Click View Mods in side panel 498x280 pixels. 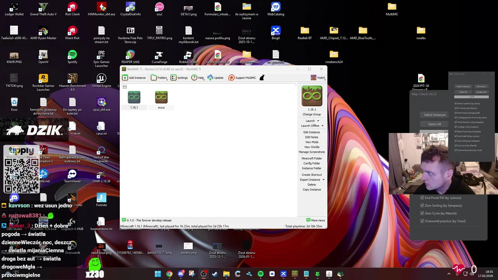point(312,142)
